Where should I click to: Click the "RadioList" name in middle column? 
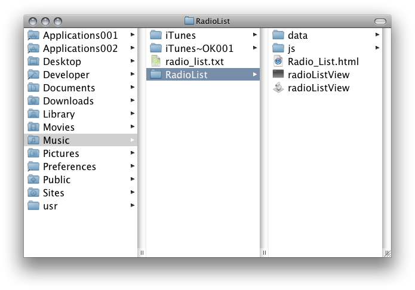pyautogui.click(x=186, y=75)
